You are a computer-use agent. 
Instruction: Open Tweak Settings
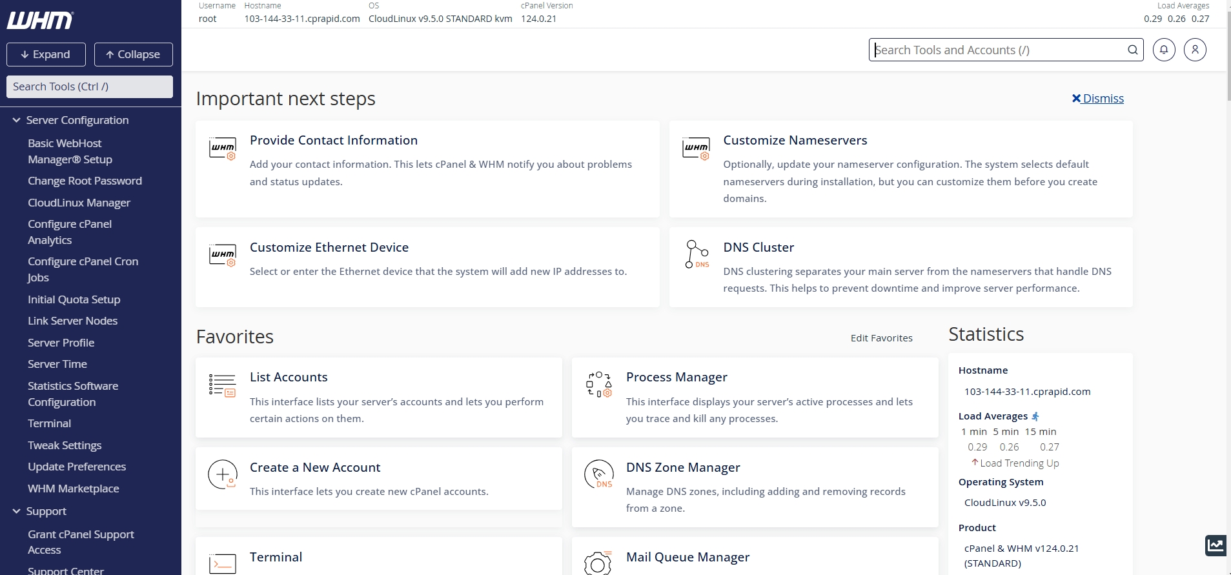pyautogui.click(x=65, y=445)
